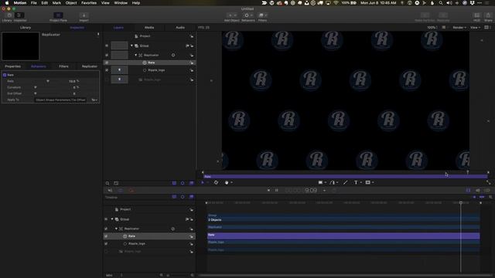The height and width of the screenshot is (278, 495).
Task: Toggle the record animation button
Action: tap(131, 191)
